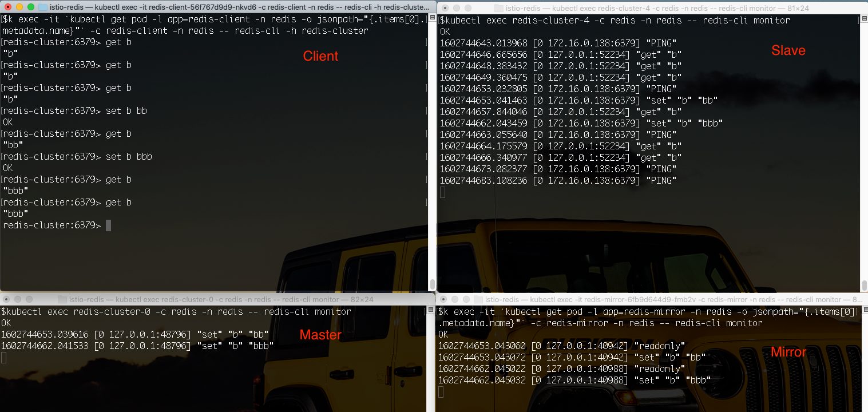Click the redis-client window title text

pyautogui.click(x=240, y=7)
